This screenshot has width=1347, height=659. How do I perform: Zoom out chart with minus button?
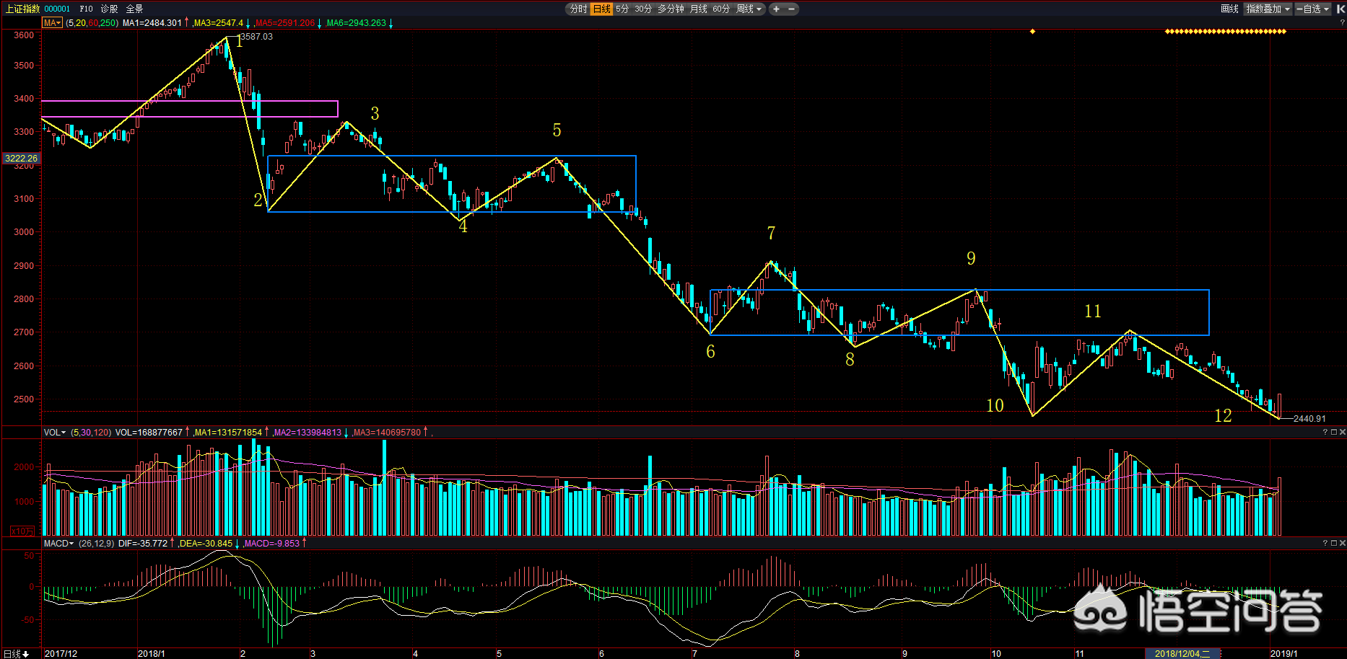click(792, 9)
